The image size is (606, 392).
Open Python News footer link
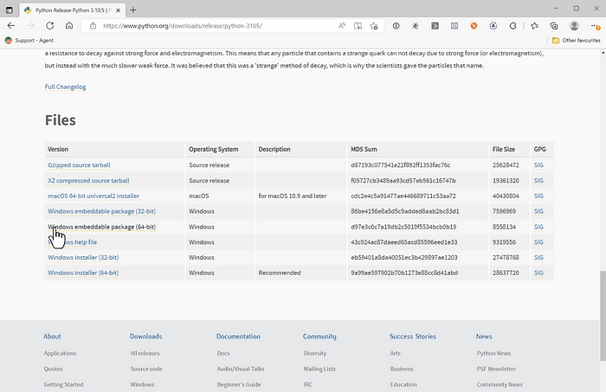pos(493,353)
